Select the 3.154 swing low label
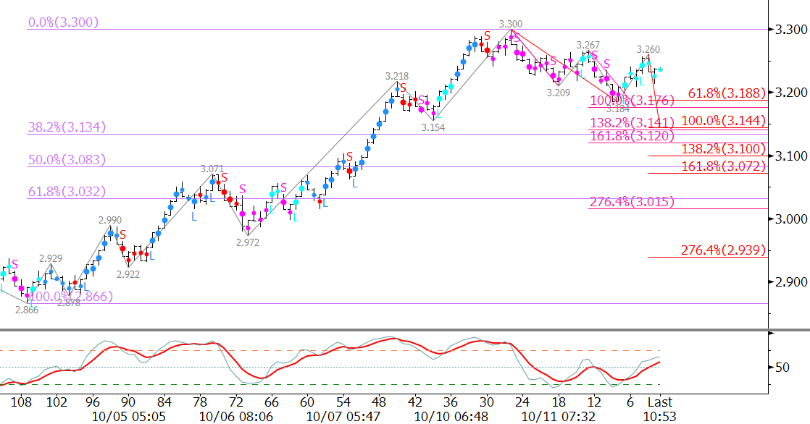This screenshot has width=810, height=424. (x=433, y=127)
